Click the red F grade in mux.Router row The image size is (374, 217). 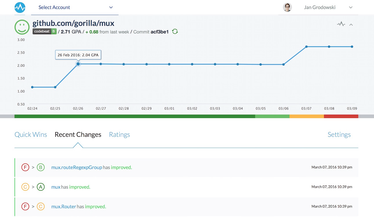click(x=25, y=207)
